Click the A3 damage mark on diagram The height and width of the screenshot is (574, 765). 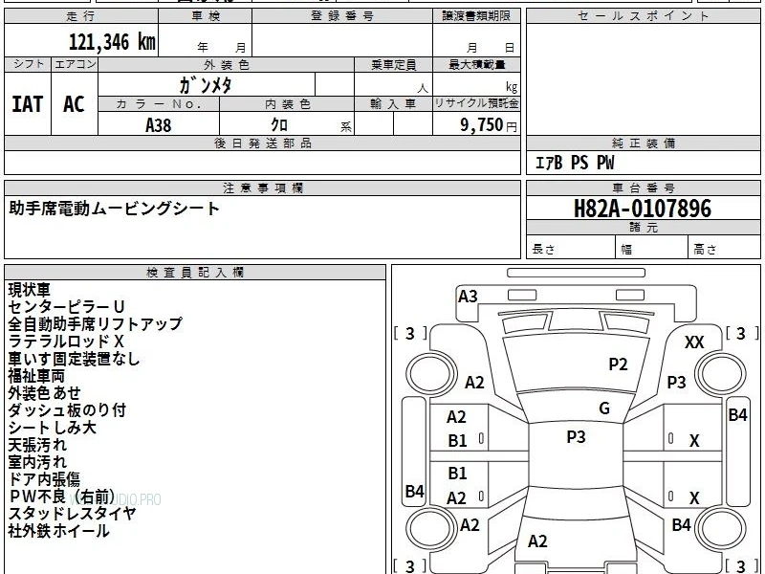(x=468, y=297)
